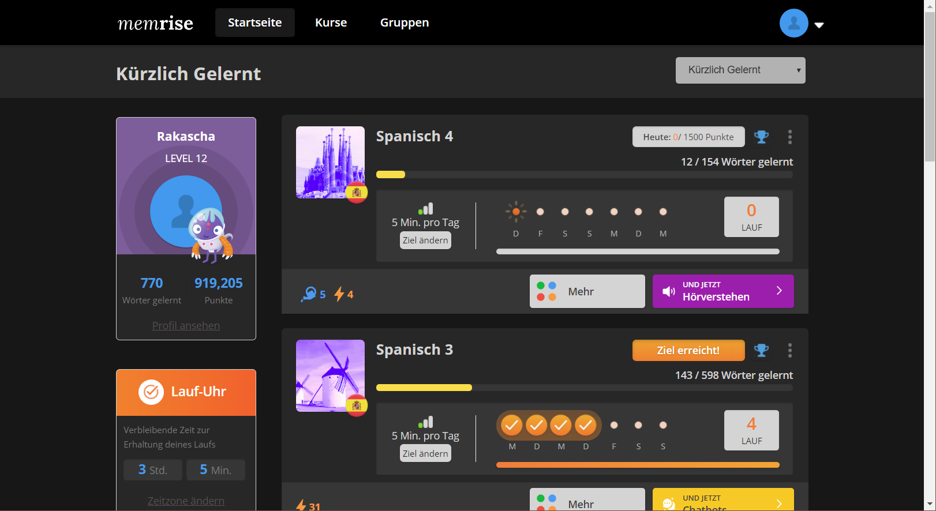The width and height of the screenshot is (936, 511).
Task: Click the Heute 0/1500 Punkte button
Action: [x=688, y=137]
